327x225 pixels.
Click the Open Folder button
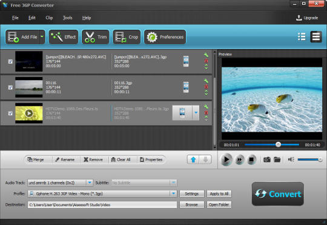tap(219, 205)
